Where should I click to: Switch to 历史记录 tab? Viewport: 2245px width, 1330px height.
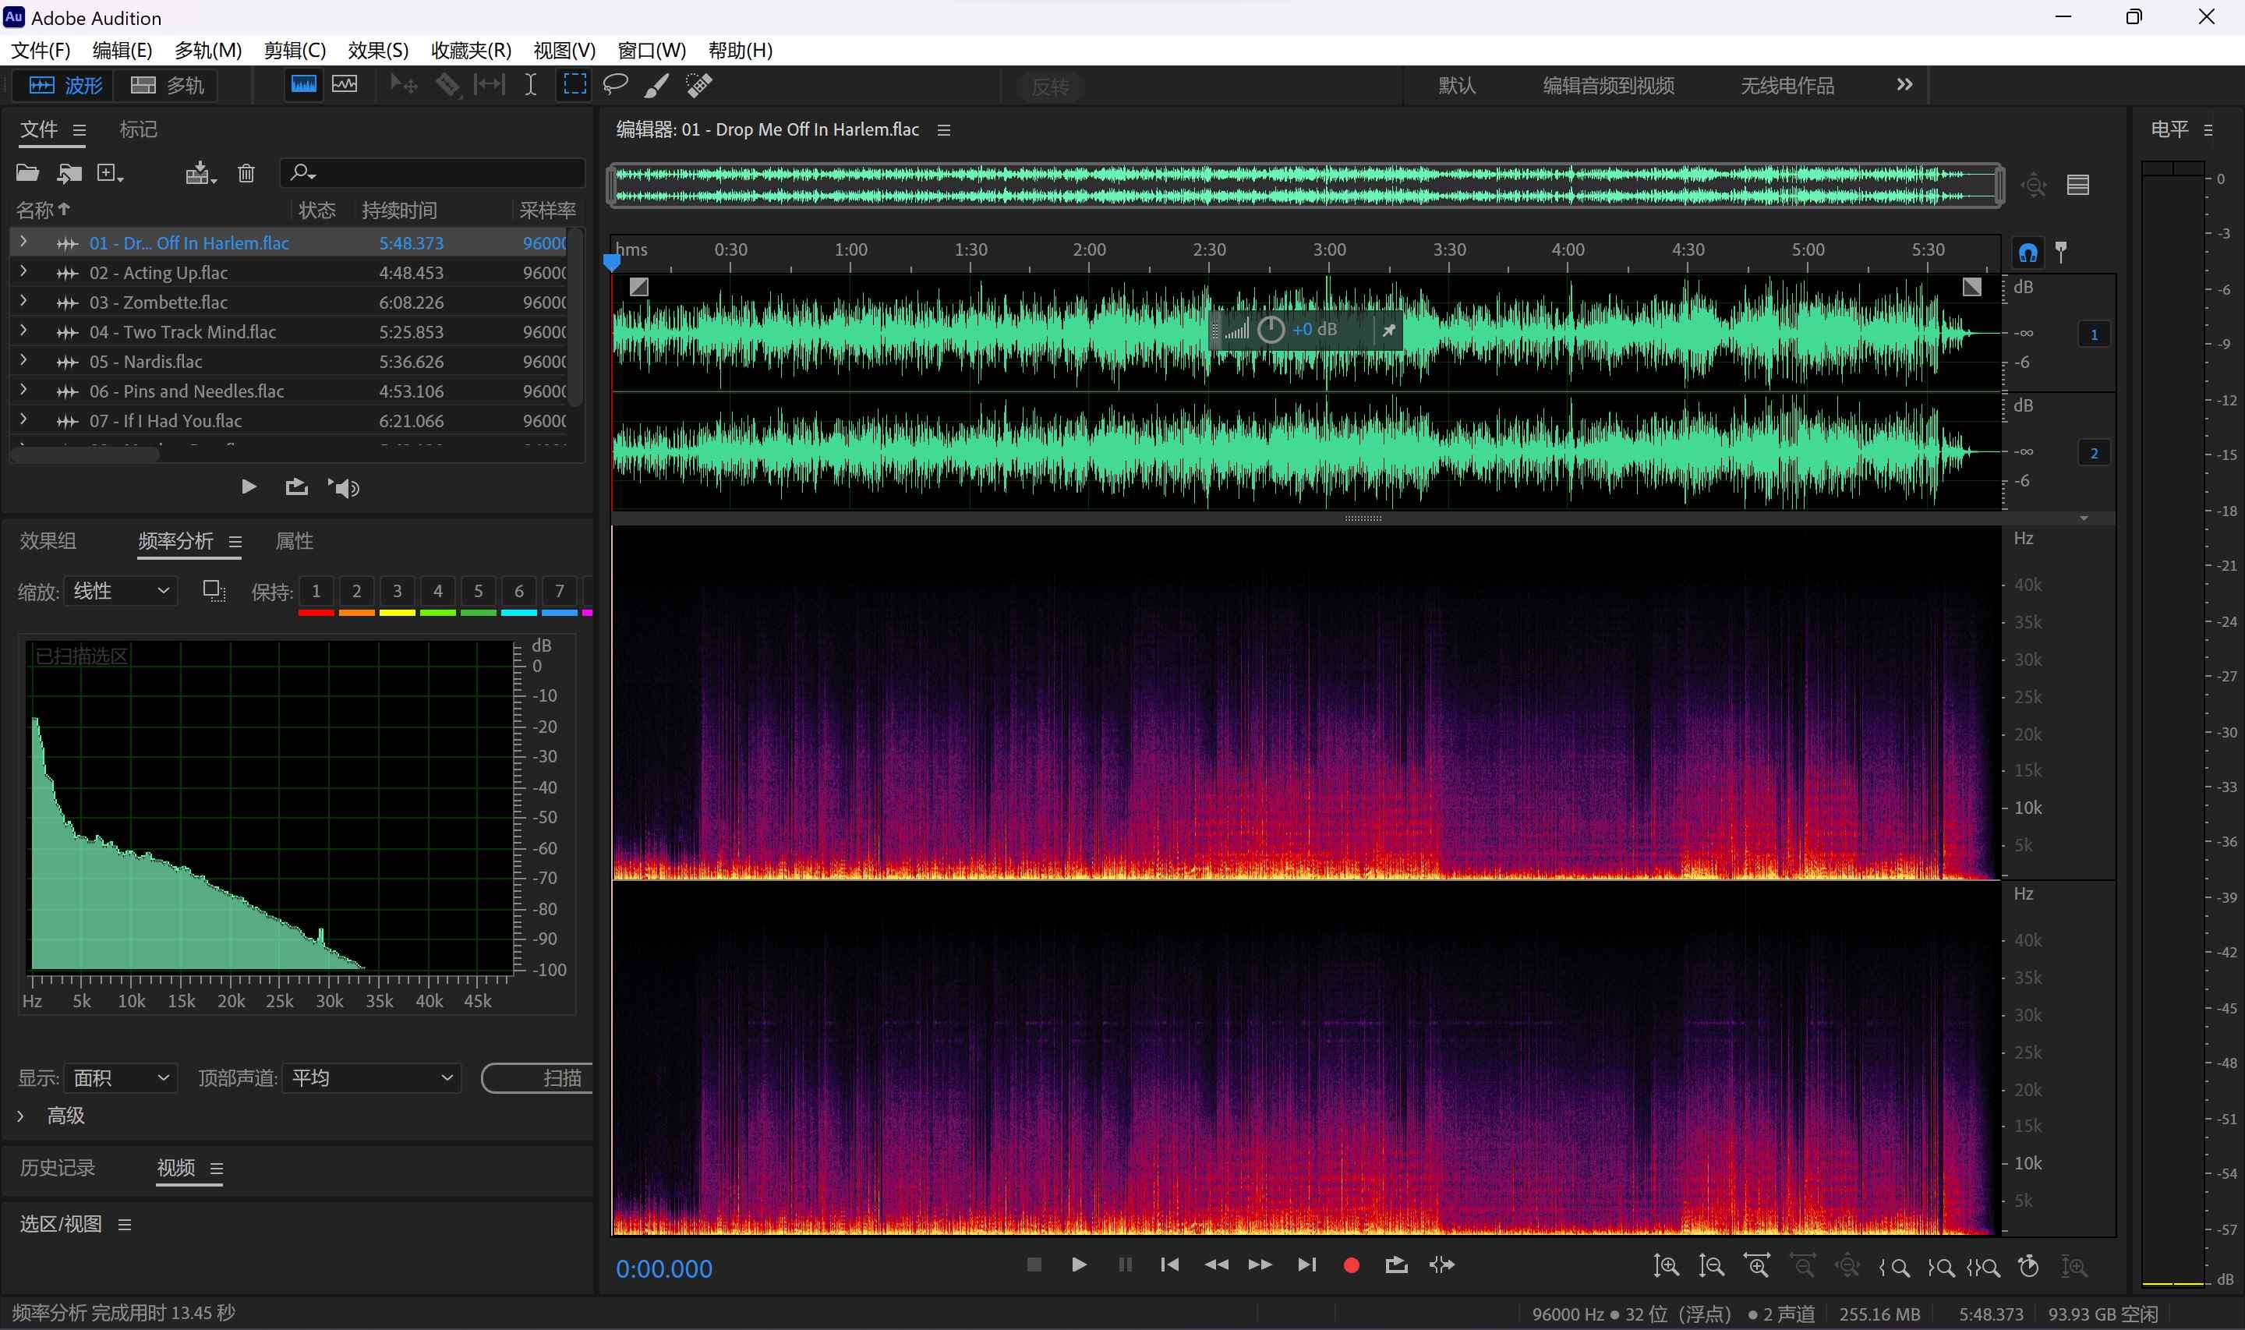click(x=58, y=1167)
